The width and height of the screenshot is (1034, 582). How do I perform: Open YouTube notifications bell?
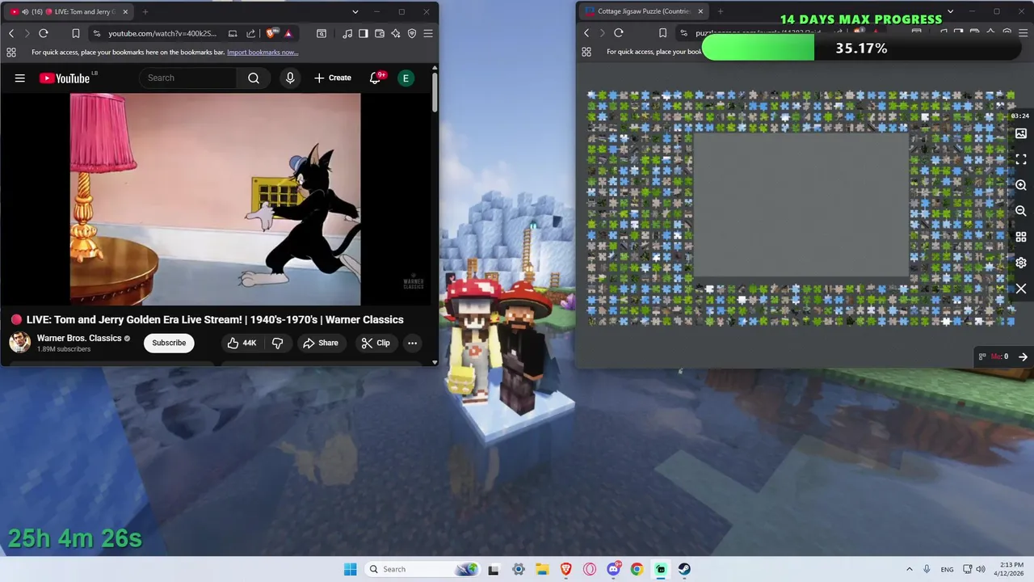click(x=375, y=78)
